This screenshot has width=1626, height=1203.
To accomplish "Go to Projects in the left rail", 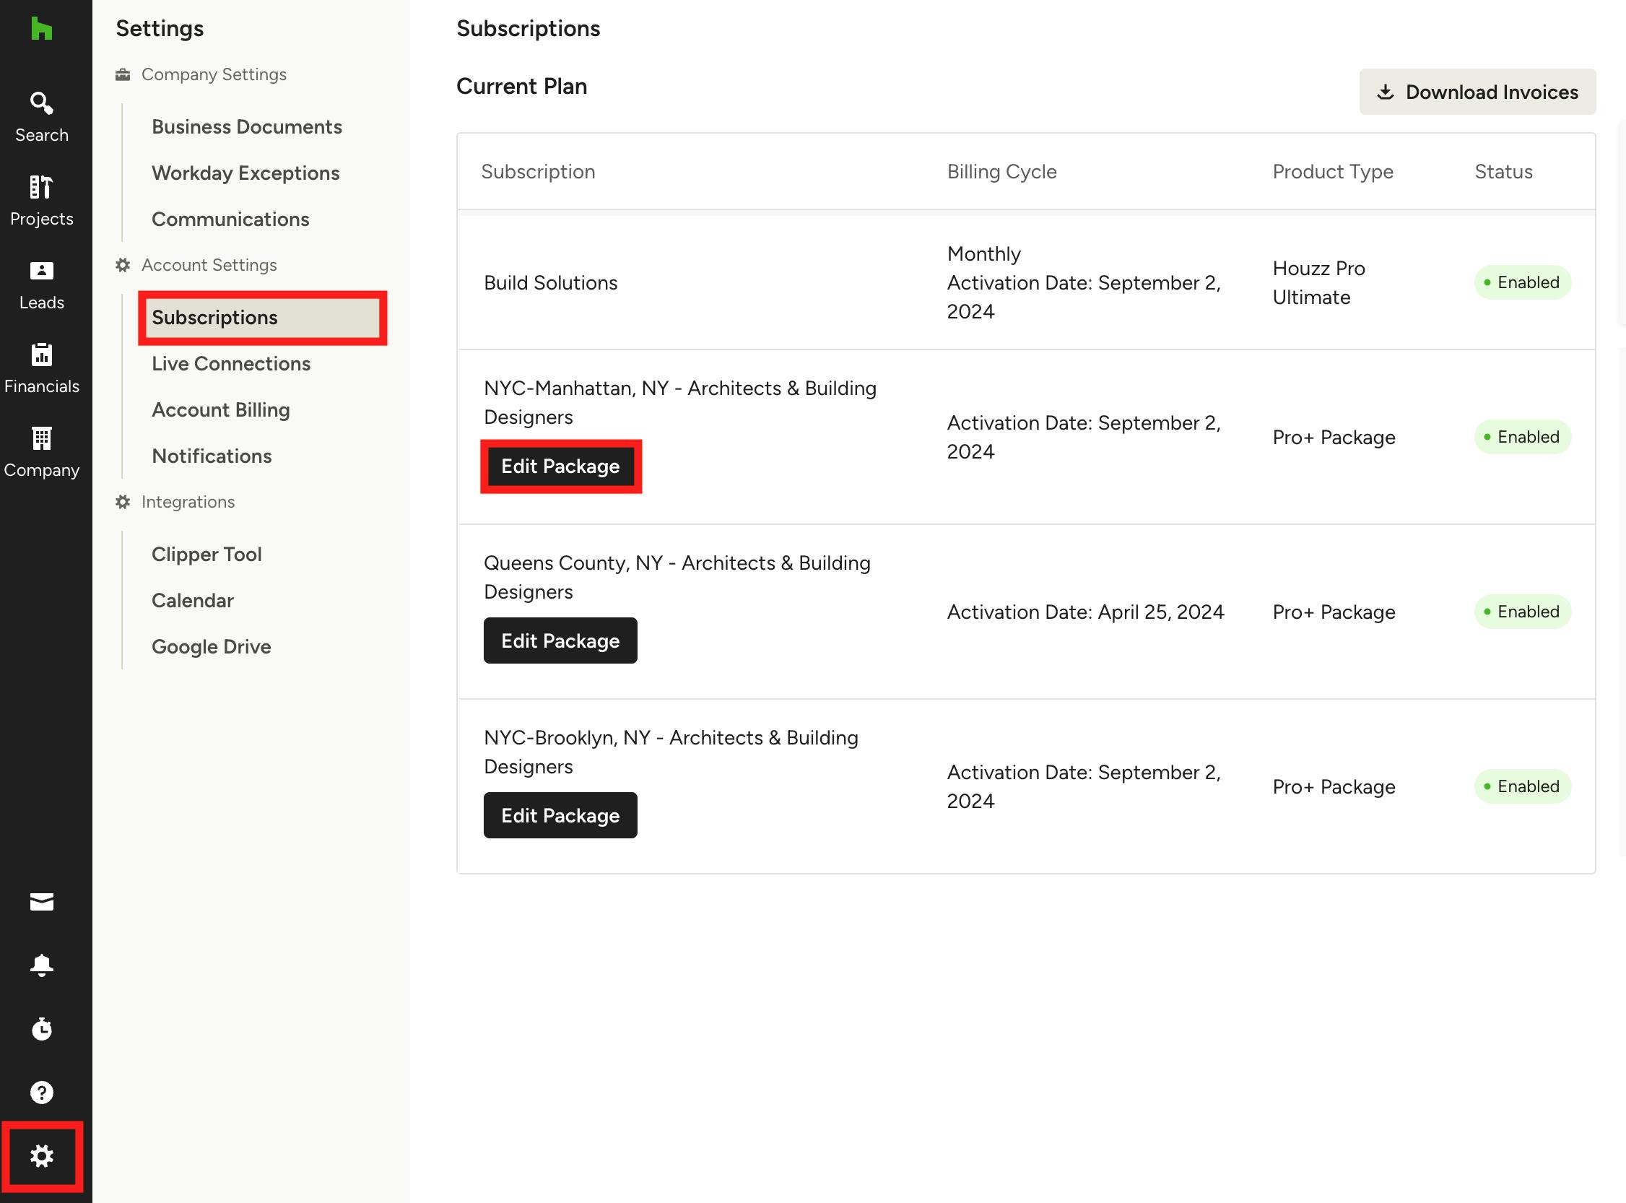I will point(41,200).
